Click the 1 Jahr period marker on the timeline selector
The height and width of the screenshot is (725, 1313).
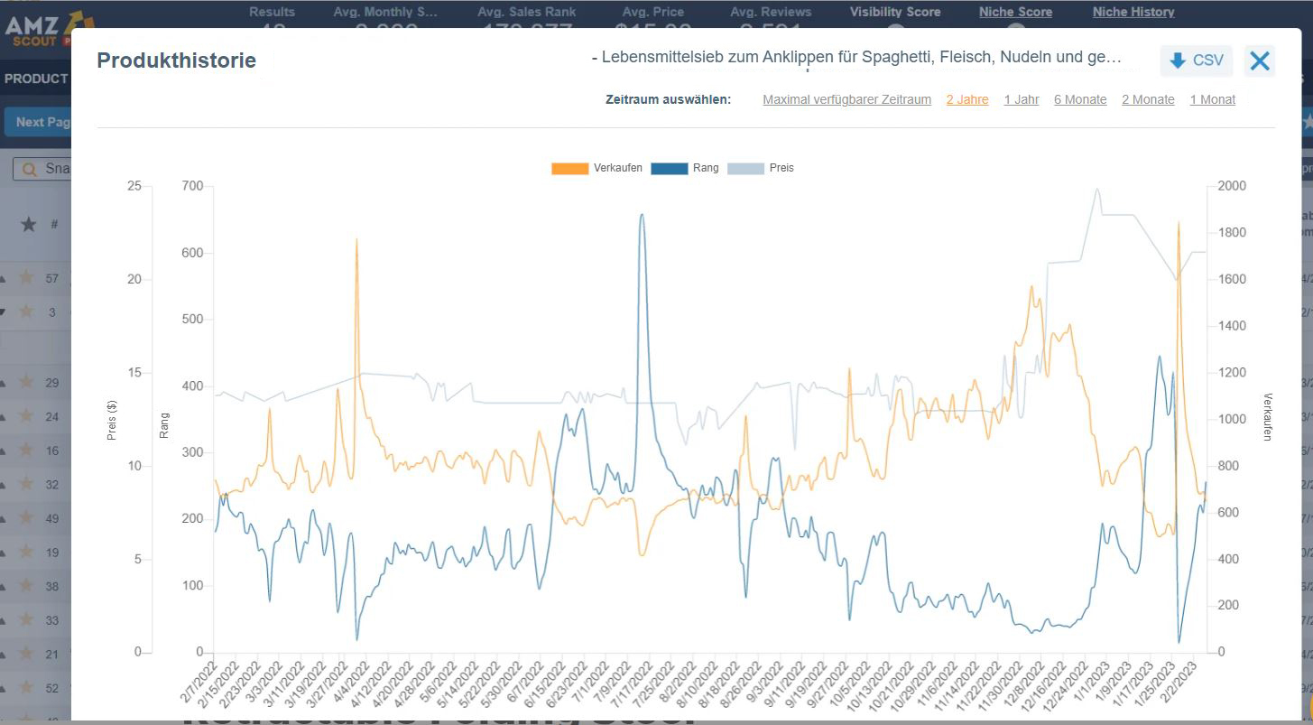1021,99
